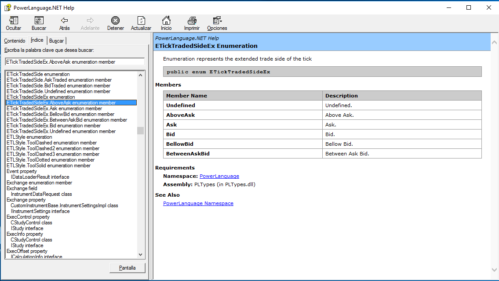The width and height of the screenshot is (499, 281).
Task: Select highlighted ETickTradedSideEx.AboveAsk entry
Action: (71, 103)
